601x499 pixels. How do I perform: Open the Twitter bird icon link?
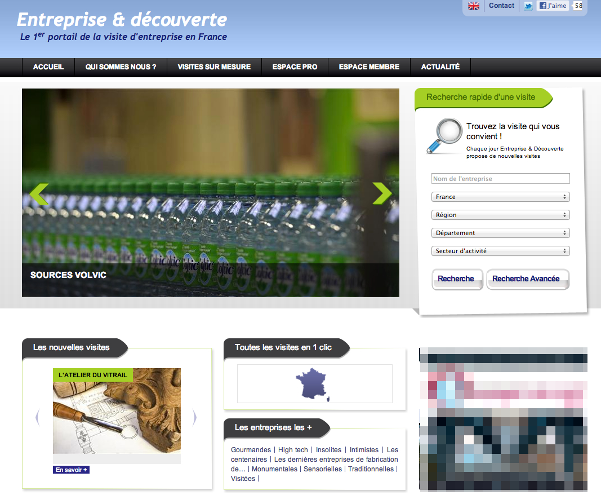pos(528,6)
